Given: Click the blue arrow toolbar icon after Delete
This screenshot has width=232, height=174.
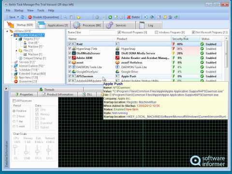Looking at the screenshot, I should click(x=146, y=17).
